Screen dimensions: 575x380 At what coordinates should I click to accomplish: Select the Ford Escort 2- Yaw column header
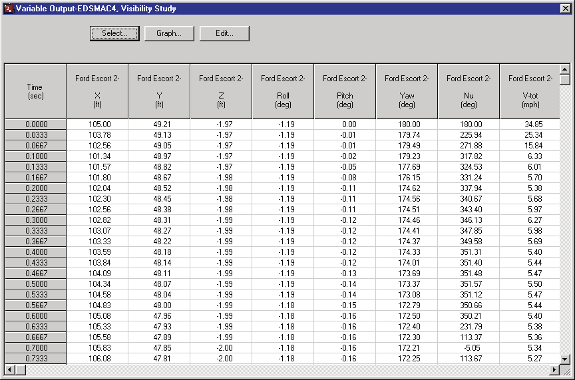pyautogui.click(x=407, y=91)
